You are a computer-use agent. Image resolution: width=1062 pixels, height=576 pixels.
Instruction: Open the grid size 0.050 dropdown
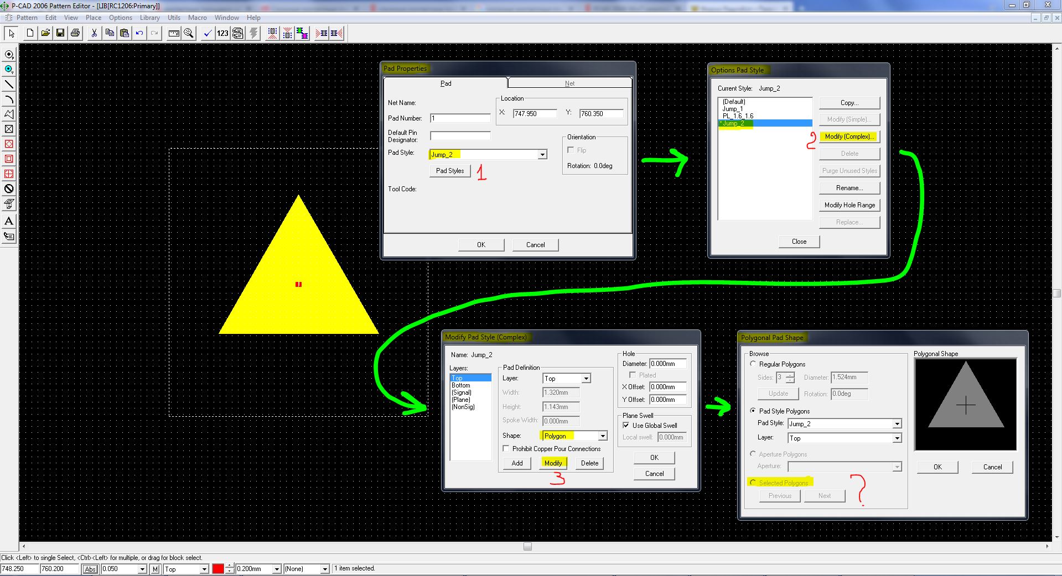click(x=142, y=569)
